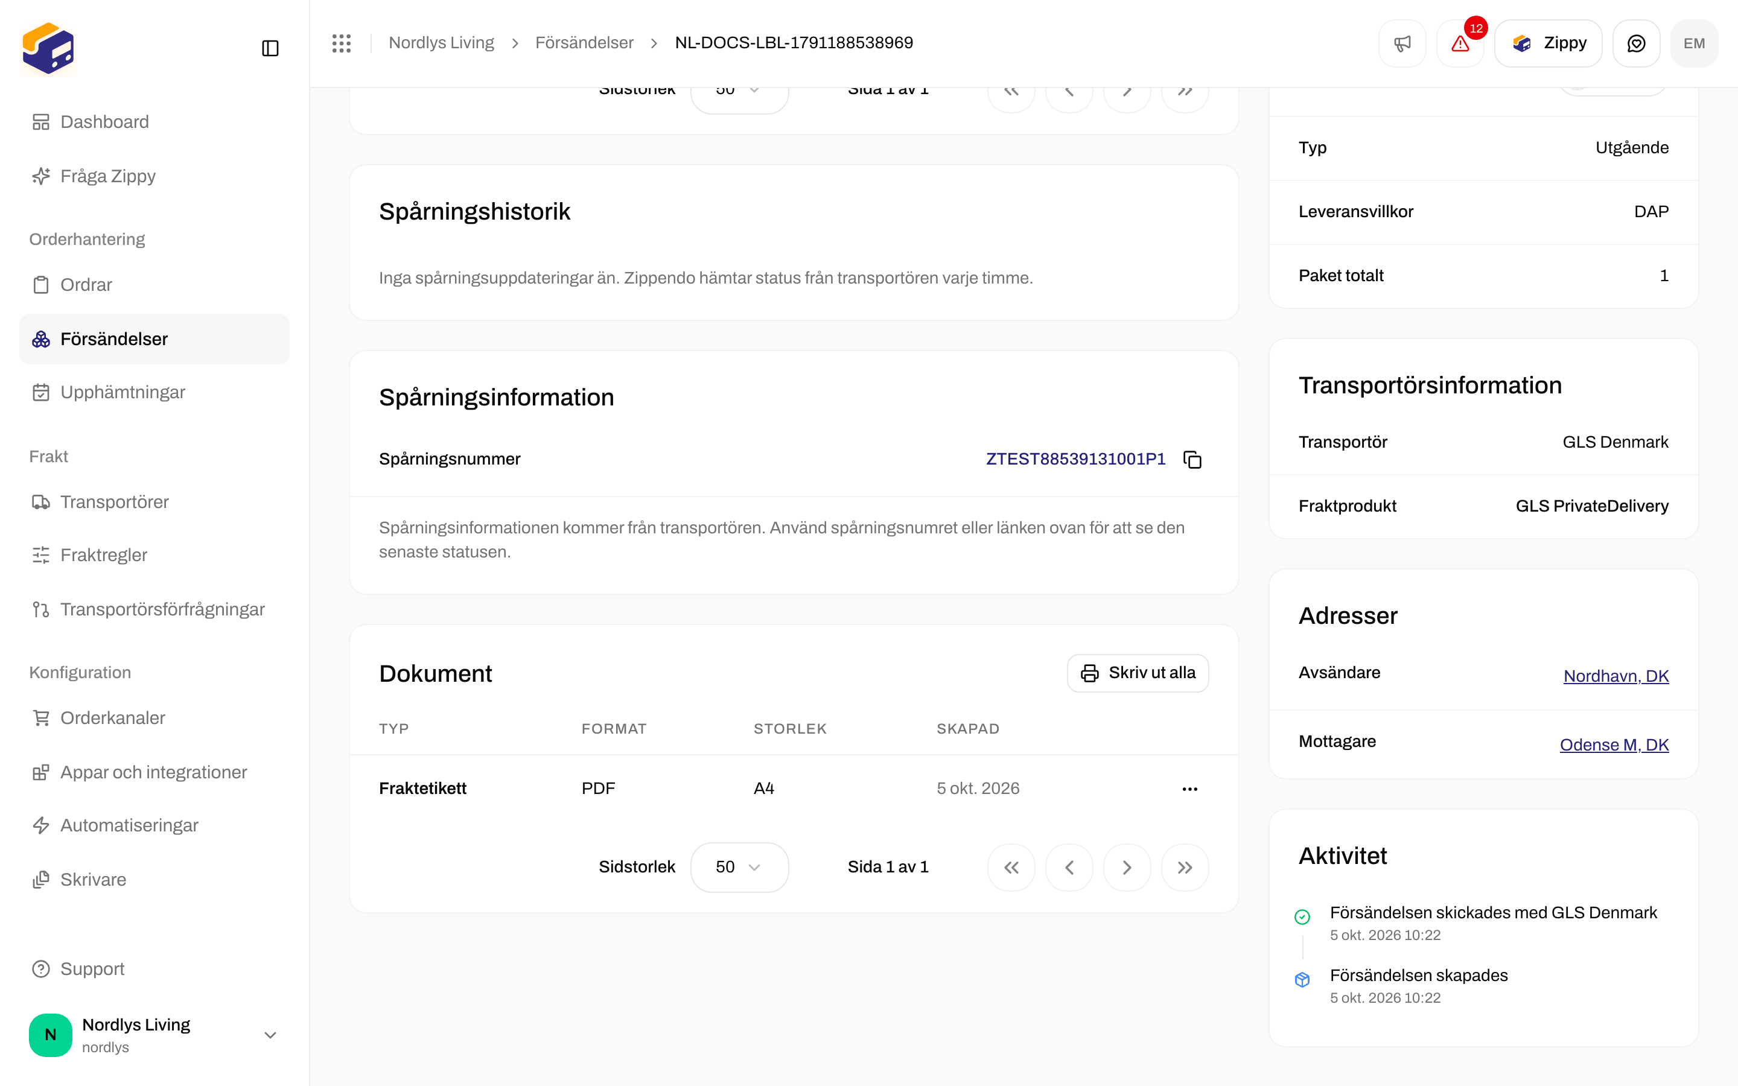Viewport: 1738px width, 1086px height.
Task: Go to Dashboard
Action: coord(154,122)
